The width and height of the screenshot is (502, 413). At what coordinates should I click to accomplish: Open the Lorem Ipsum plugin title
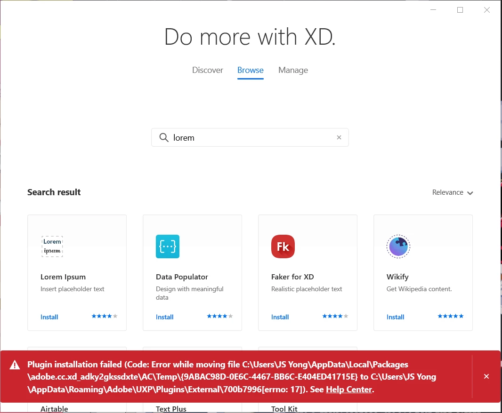point(63,277)
